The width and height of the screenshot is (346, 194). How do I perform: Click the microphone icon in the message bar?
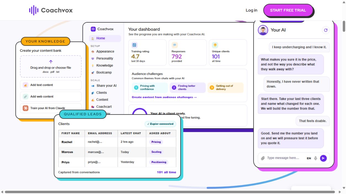tap(316, 158)
